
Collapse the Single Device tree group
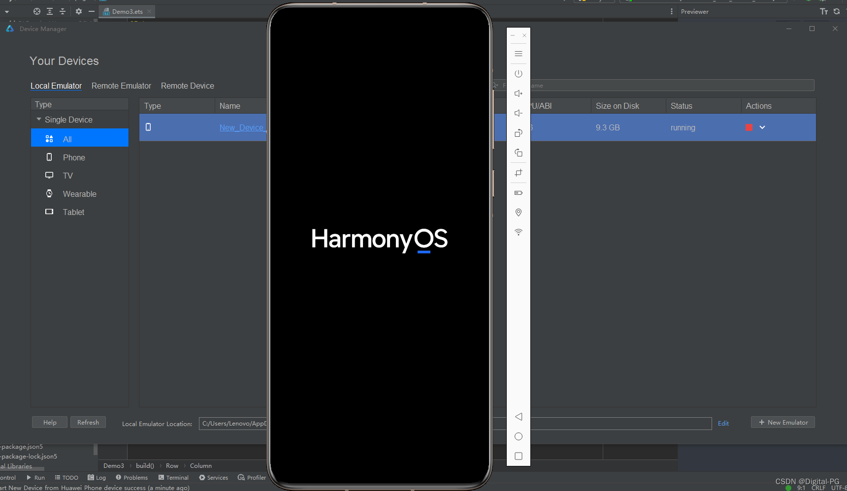[39, 120]
